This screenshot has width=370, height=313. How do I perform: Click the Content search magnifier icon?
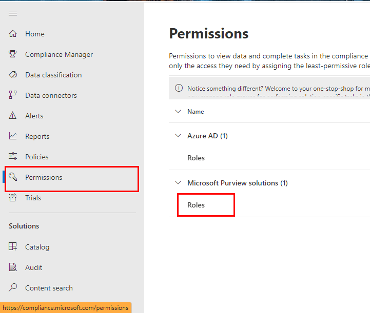tap(13, 287)
